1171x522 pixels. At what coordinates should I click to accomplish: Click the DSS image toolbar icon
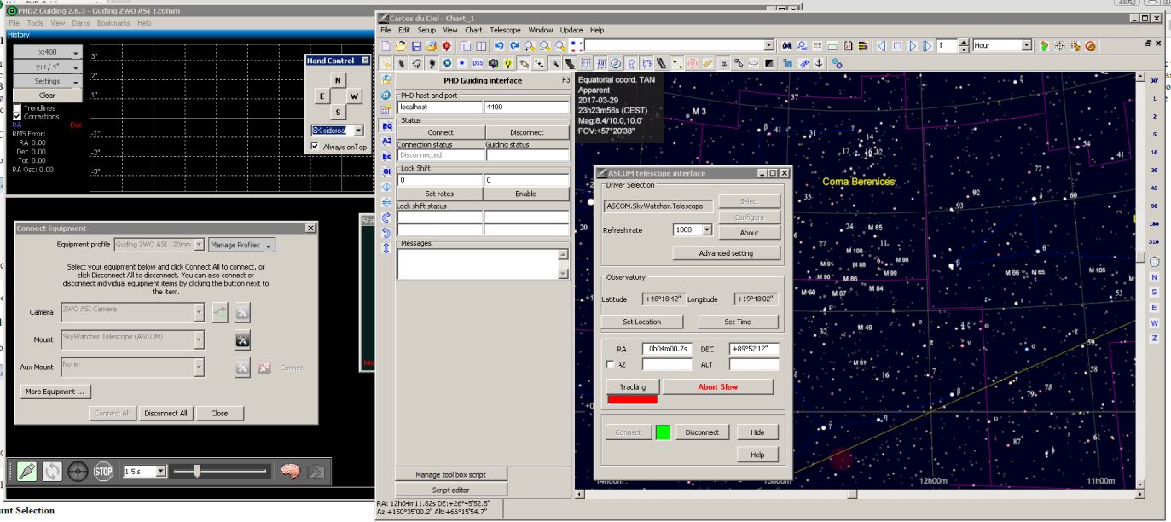click(x=478, y=63)
